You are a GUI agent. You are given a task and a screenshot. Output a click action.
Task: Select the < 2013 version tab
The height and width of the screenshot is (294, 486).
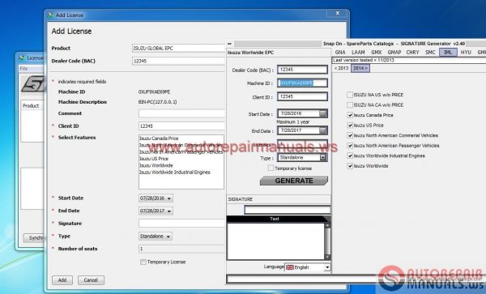[x=341, y=68]
